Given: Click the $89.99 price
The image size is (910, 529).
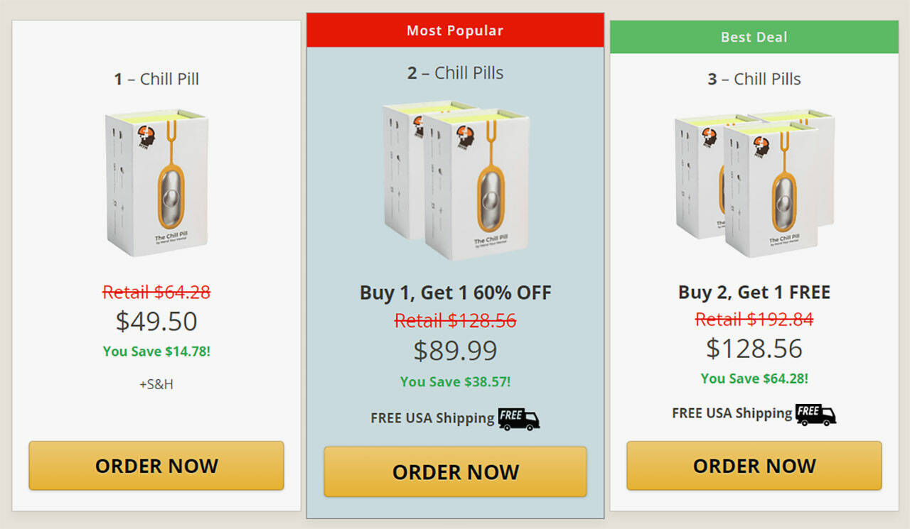Looking at the screenshot, I should point(455,351).
